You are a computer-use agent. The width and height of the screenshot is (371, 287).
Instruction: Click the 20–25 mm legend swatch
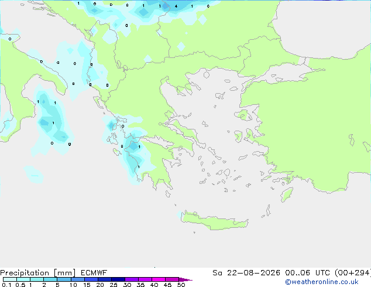(104, 279)
